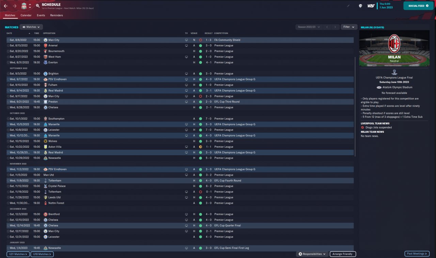Click the Arsenal club badge
436x258 pixels.
click(x=45, y=46)
